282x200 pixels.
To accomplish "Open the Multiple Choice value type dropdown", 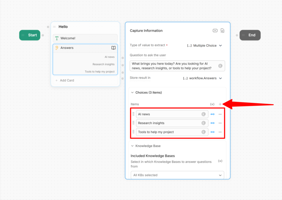I will point(204,46).
